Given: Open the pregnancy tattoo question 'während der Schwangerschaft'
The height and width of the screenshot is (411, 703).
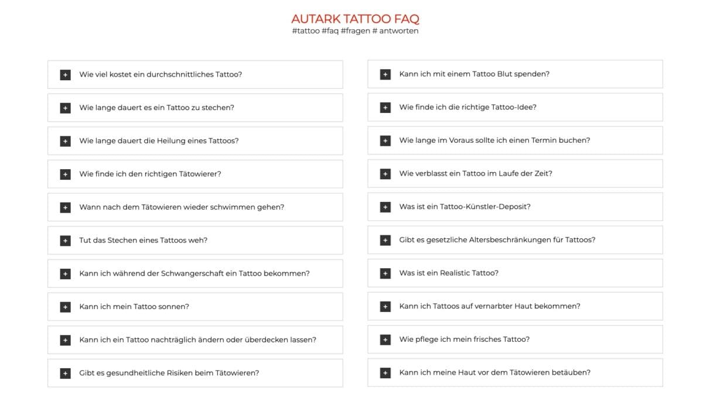Looking at the screenshot, I should [x=195, y=273].
